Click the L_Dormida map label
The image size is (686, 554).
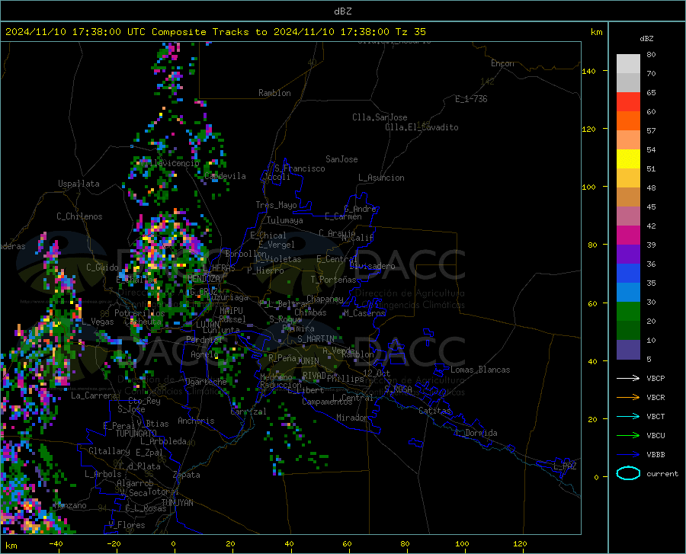click(476, 433)
